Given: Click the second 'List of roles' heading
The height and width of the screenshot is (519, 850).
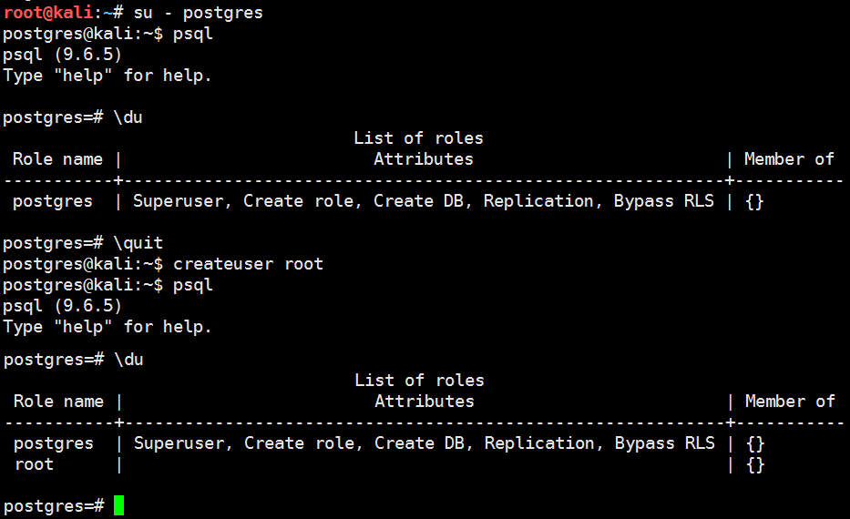Looking at the screenshot, I should (x=419, y=381).
